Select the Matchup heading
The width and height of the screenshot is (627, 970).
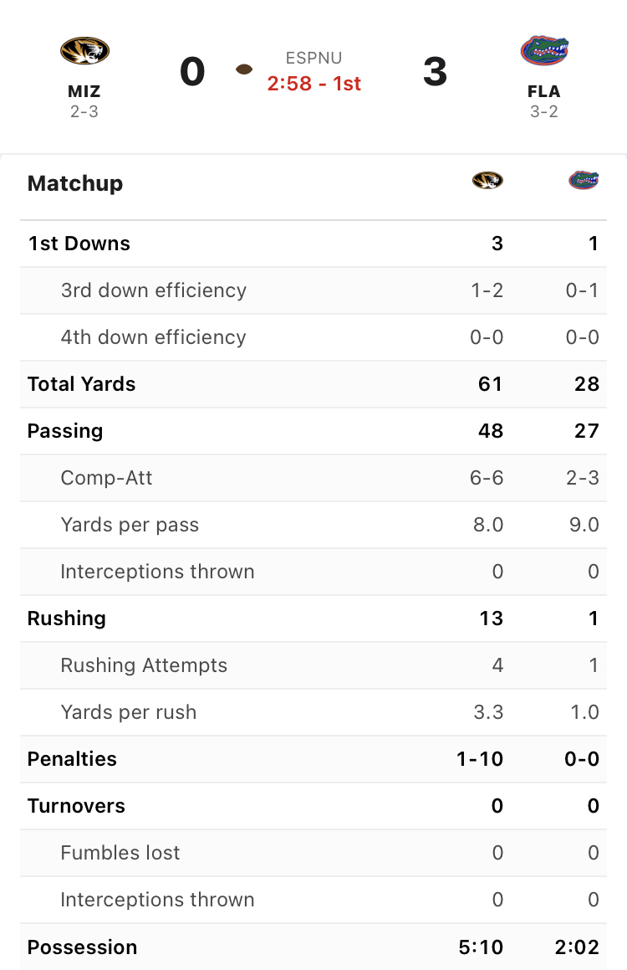[75, 183]
